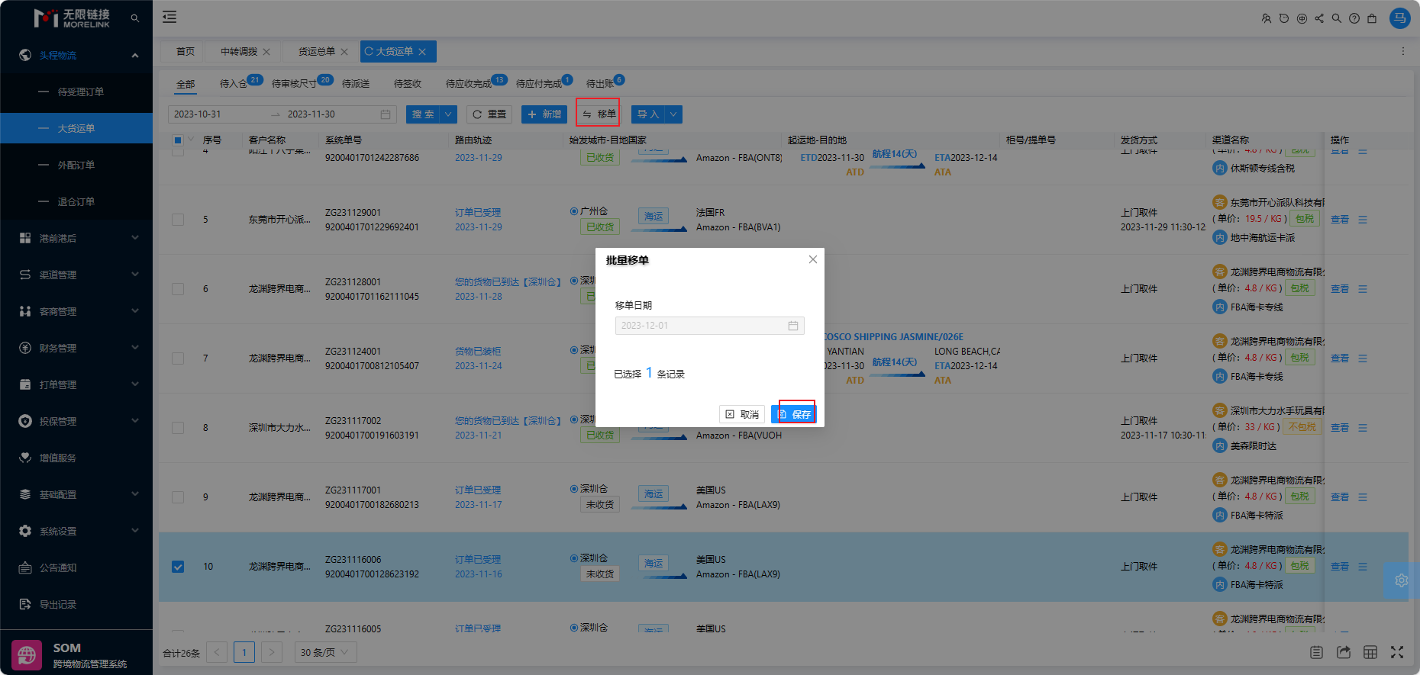1420x675 pixels.
Task: Collapse the 头程物流 sidebar section
Action: (135, 55)
